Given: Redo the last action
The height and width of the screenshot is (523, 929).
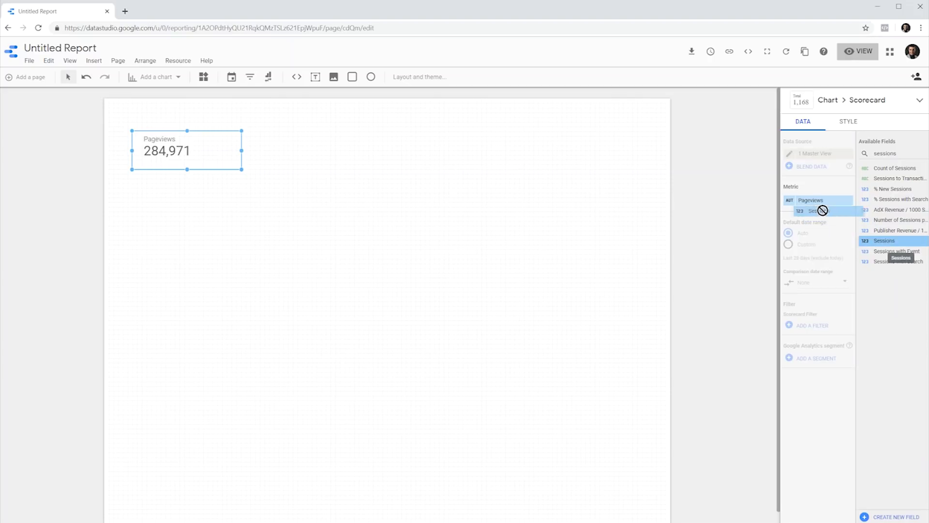Looking at the screenshot, I should (105, 77).
